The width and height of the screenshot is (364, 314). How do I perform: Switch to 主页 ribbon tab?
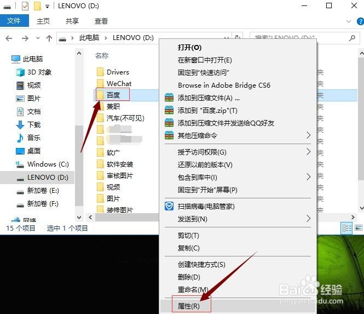tap(43, 21)
